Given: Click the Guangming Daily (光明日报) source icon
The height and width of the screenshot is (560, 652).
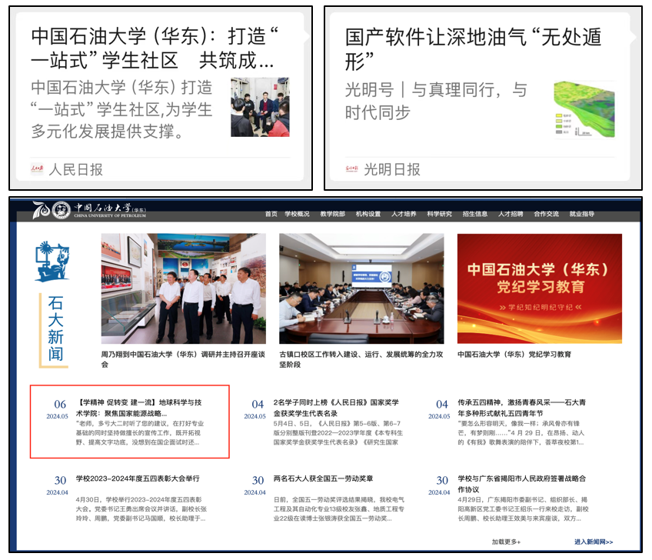Looking at the screenshot, I should tap(351, 170).
